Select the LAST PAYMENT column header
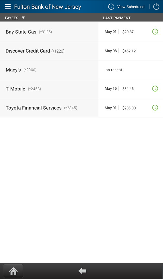This screenshot has height=279, width=163. tap(117, 17)
